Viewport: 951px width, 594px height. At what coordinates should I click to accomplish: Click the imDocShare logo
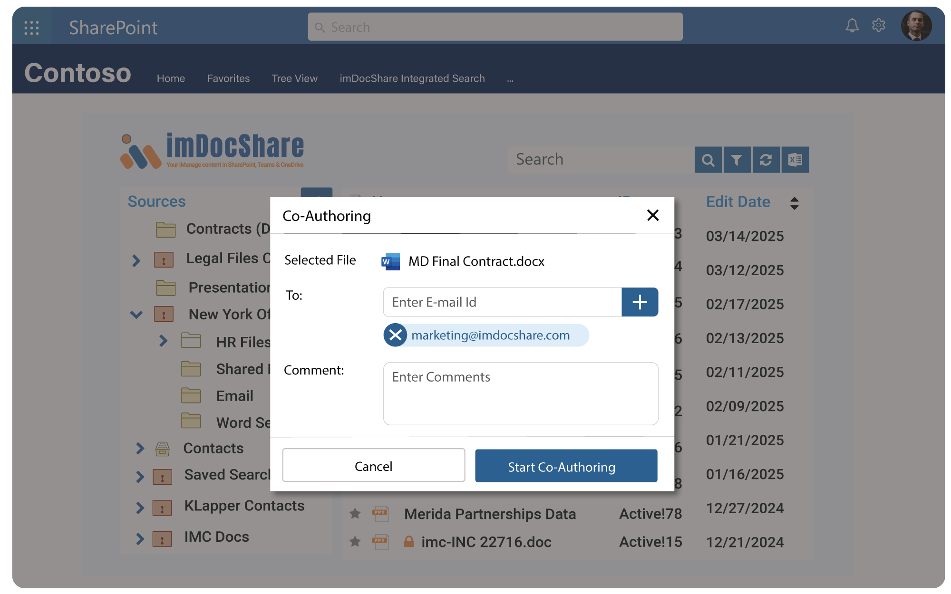tap(212, 151)
